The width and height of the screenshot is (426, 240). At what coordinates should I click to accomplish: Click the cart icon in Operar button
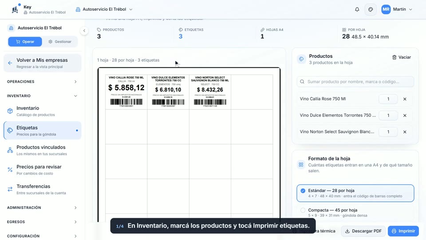18,42
